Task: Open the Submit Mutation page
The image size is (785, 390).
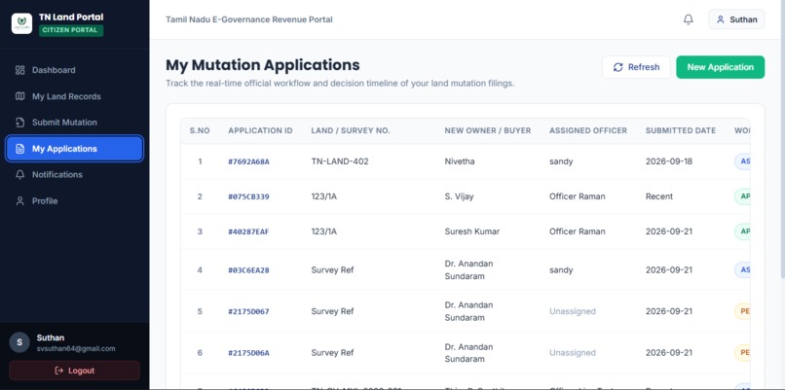Action: point(75,123)
